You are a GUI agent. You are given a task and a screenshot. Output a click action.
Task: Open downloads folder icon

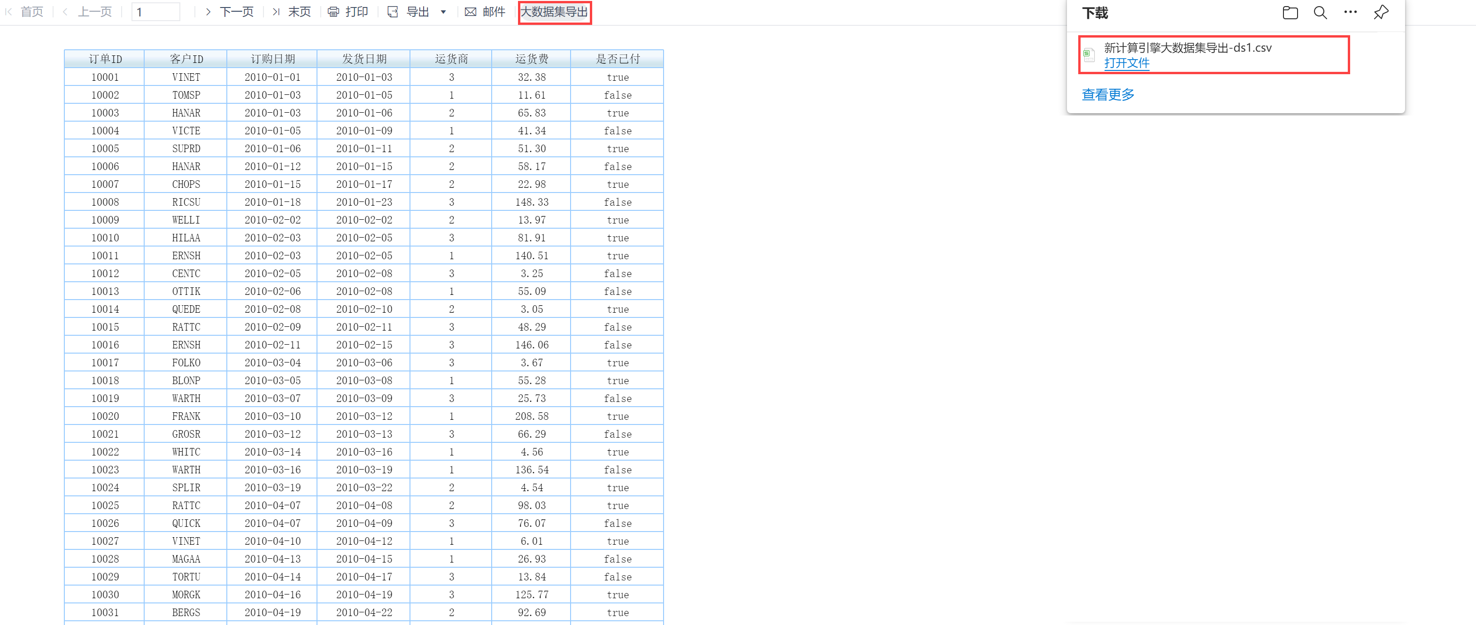coord(1290,13)
